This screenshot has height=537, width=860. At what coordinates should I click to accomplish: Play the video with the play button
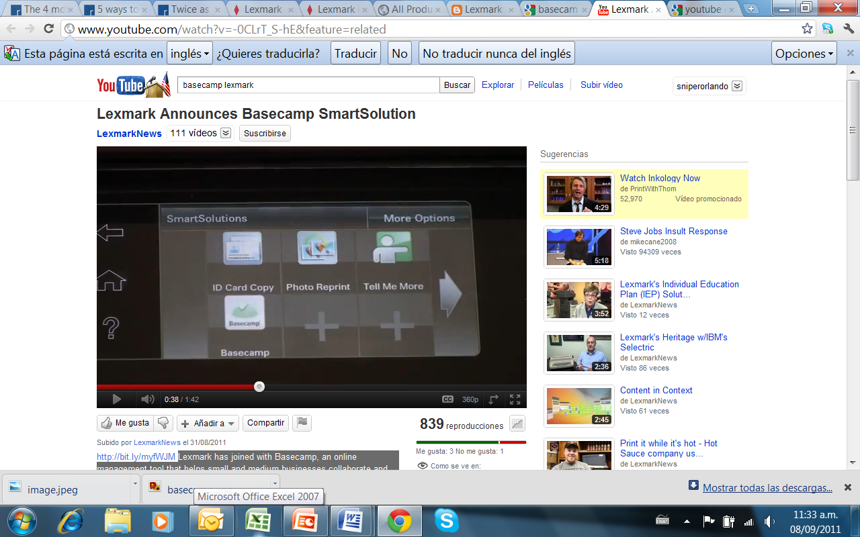(x=116, y=399)
